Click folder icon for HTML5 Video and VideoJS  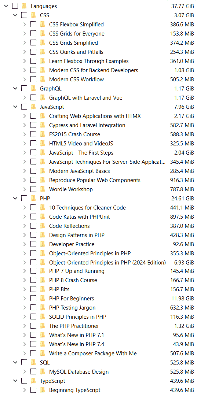tap(43, 144)
